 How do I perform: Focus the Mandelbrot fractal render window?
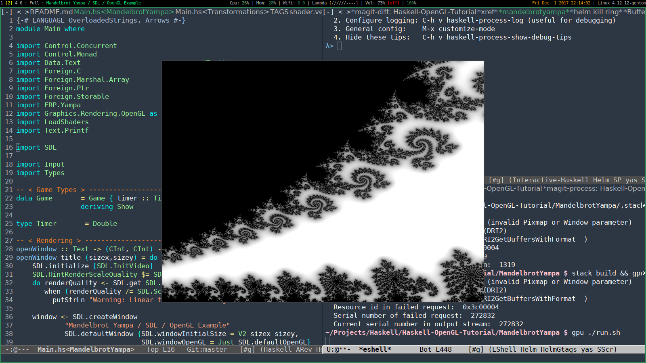(323, 181)
